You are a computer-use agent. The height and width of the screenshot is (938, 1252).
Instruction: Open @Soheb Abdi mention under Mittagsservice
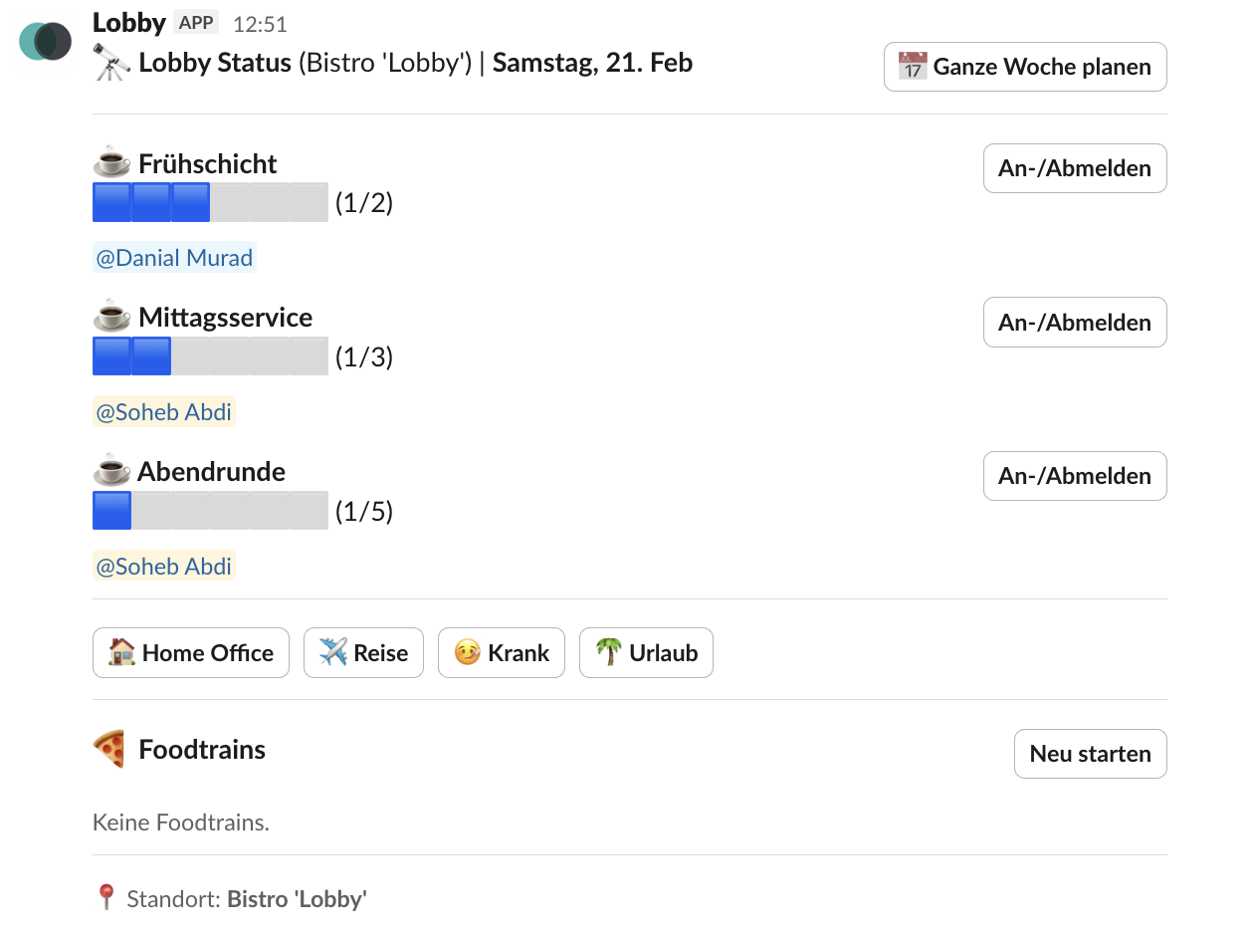click(164, 412)
